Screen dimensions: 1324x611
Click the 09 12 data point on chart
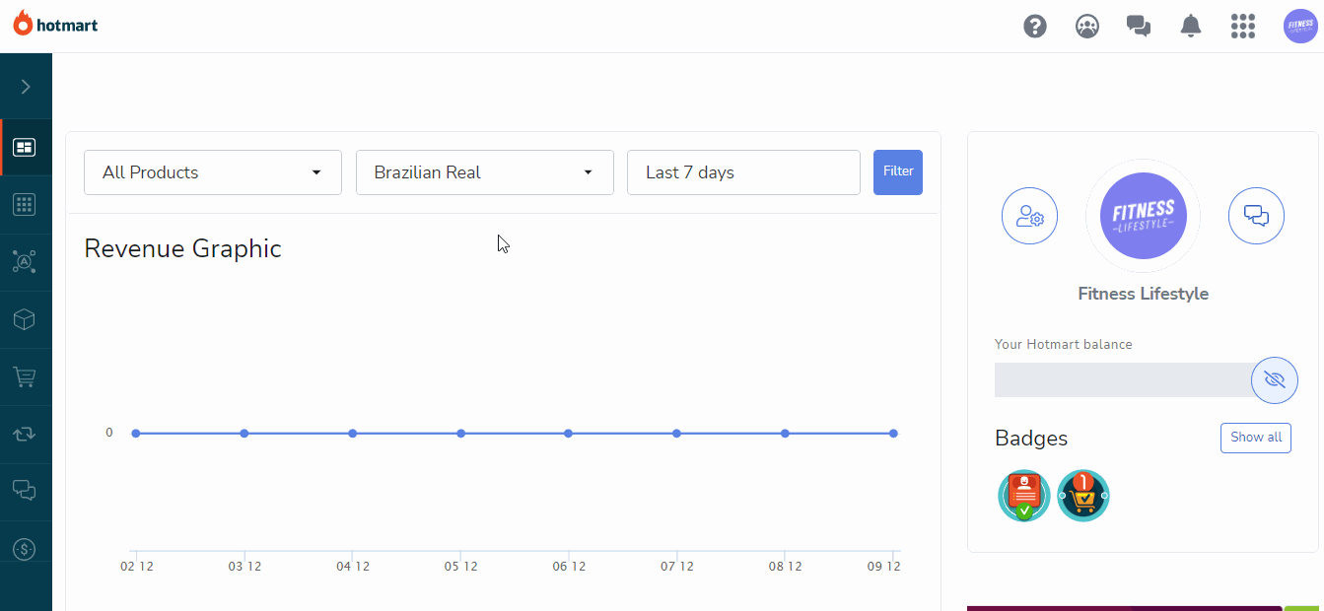tap(893, 434)
